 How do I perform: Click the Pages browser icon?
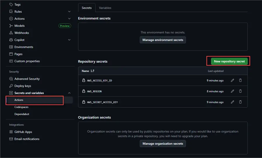pyautogui.click(x=11, y=54)
